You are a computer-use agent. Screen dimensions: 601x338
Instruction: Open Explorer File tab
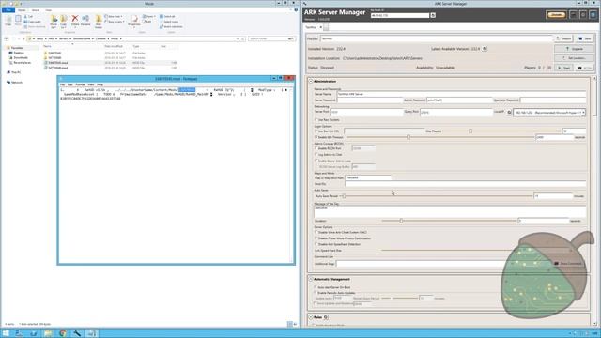click(x=8, y=10)
